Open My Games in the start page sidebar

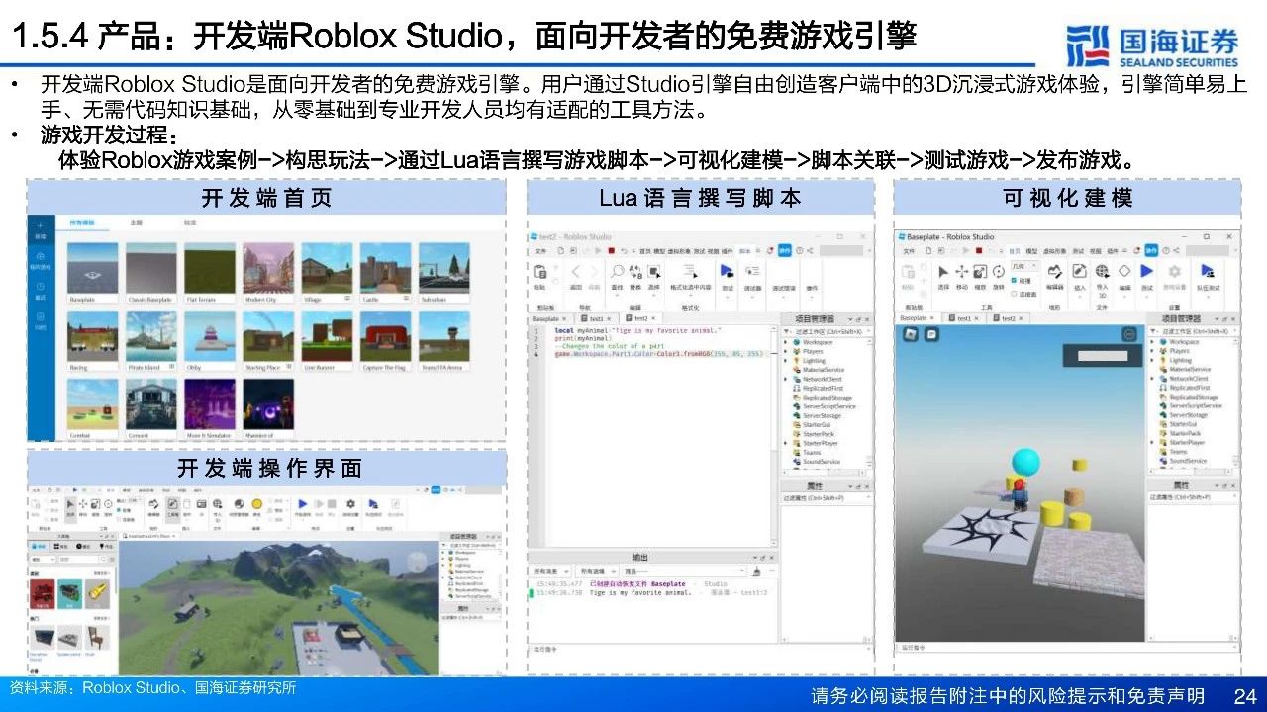(x=41, y=262)
